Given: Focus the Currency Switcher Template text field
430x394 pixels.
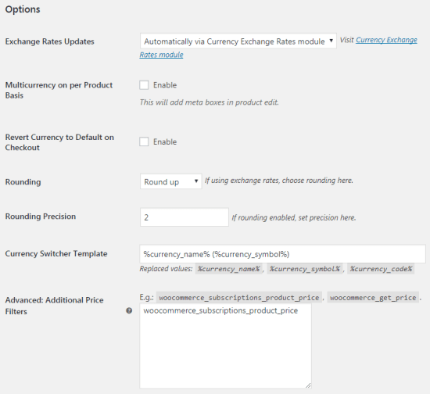Looking at the screenshot, I should click(x=282, y=254).
